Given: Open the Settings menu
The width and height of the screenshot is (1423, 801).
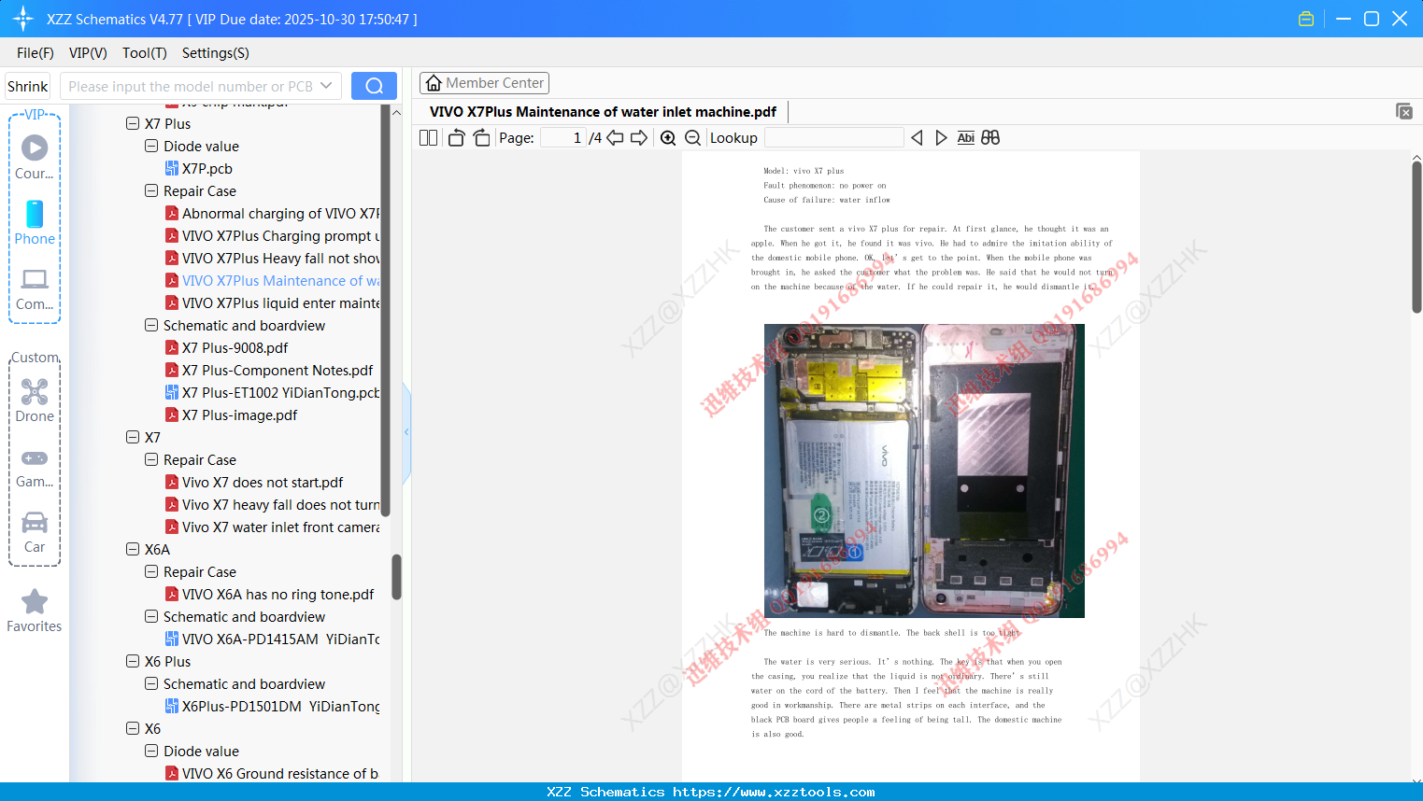Looking at the screenshot, I should coord(215,53).
